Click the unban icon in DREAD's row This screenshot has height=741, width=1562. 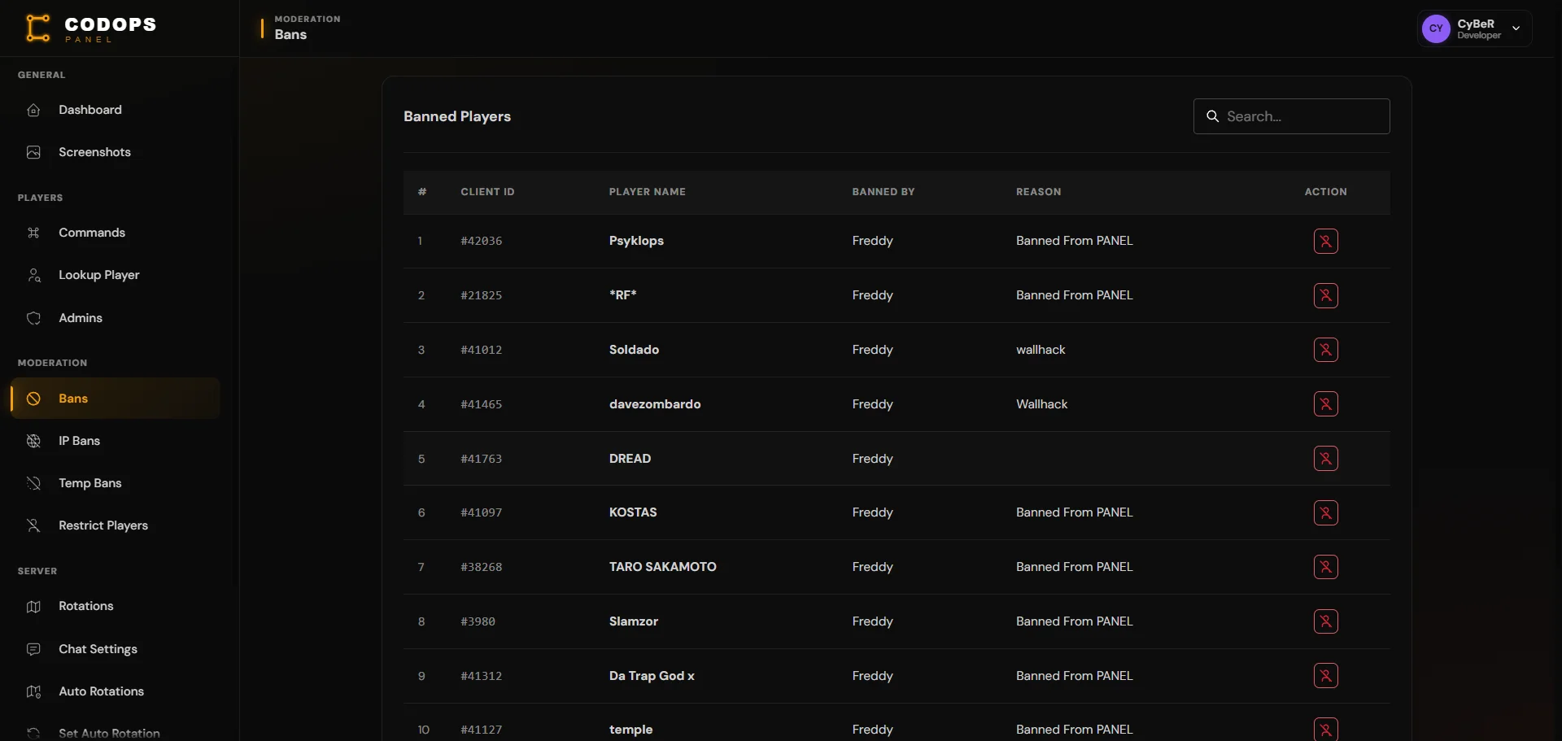coord(1325,459)
